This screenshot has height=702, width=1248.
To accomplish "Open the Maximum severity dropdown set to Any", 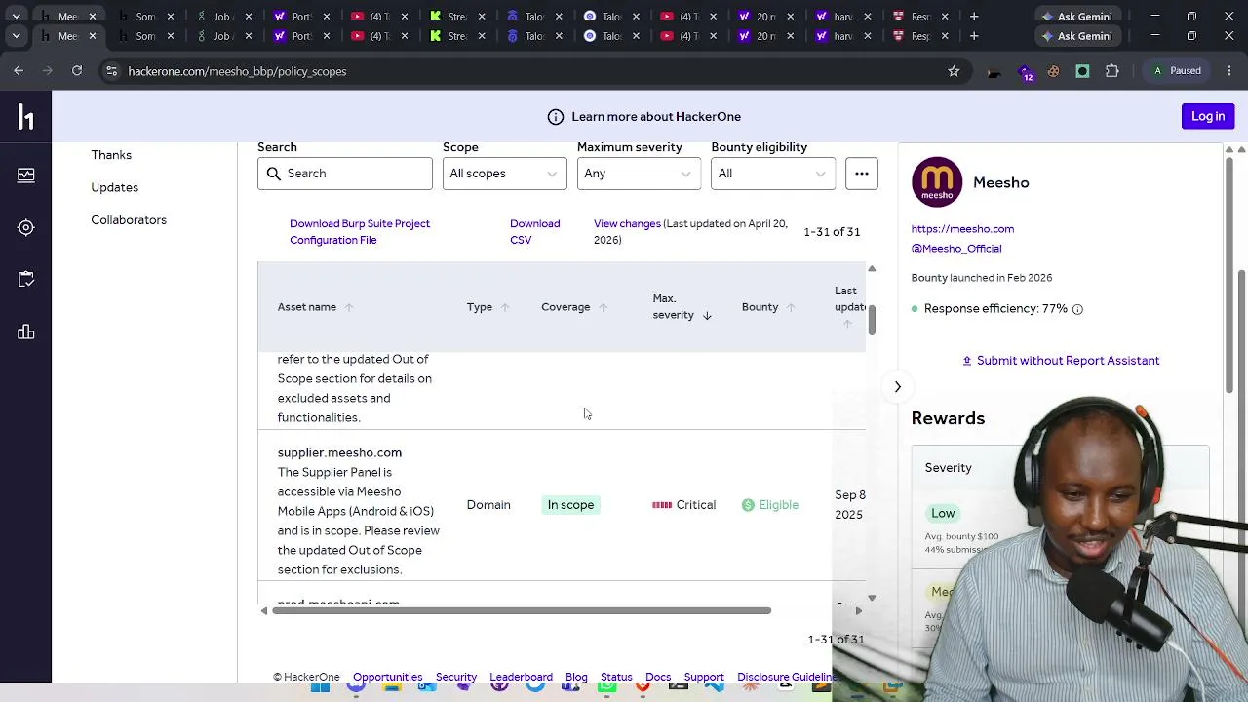I will tap(639, 174).
